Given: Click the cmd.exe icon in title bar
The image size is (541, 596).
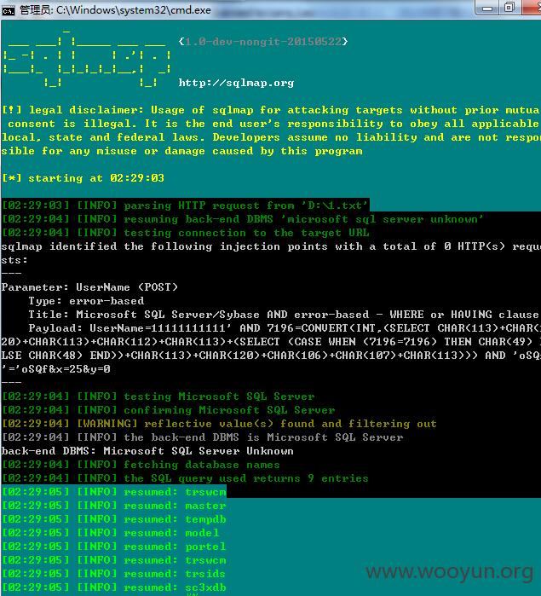Looking at the screenshot, I should coord(8,10).
